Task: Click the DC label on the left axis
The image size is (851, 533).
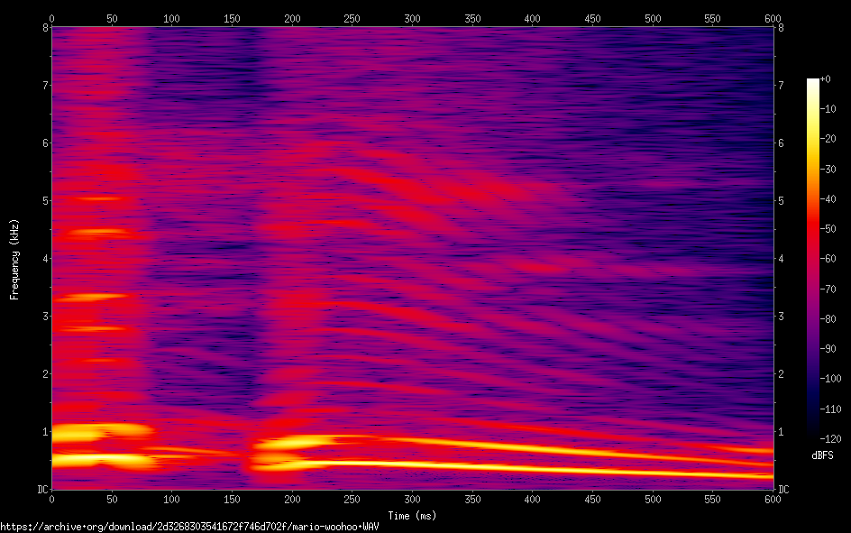Action: pos(41,489)
